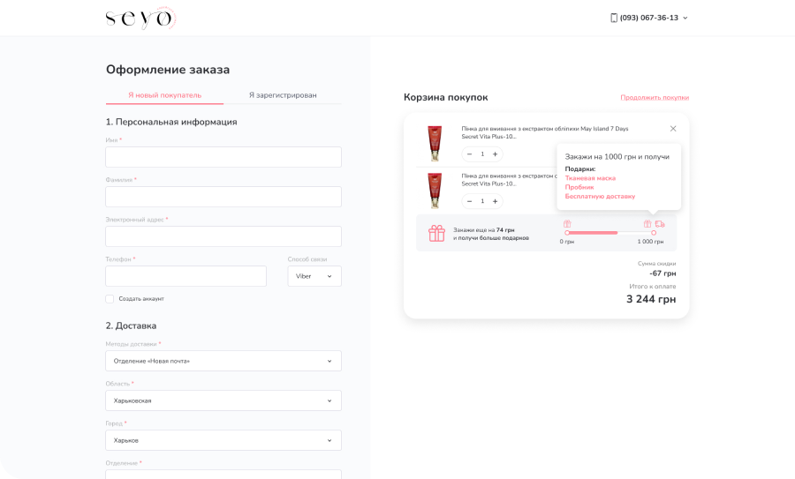Click gift icon above 0 грн marker
The height and width of the screenshot is (479, 795).
(x=567, y=223)
